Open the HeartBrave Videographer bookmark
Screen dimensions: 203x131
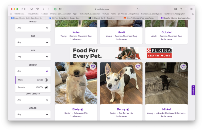(174, 14)
